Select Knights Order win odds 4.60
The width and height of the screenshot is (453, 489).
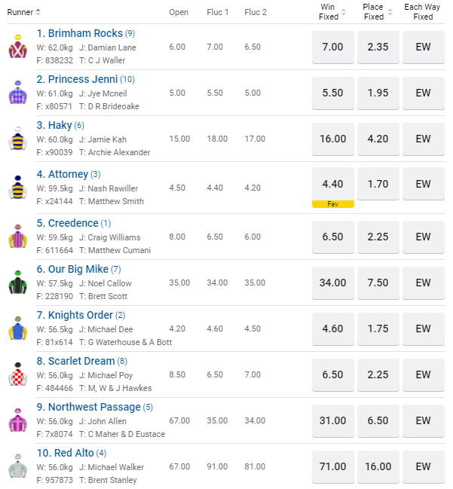[x=332, y=329]
